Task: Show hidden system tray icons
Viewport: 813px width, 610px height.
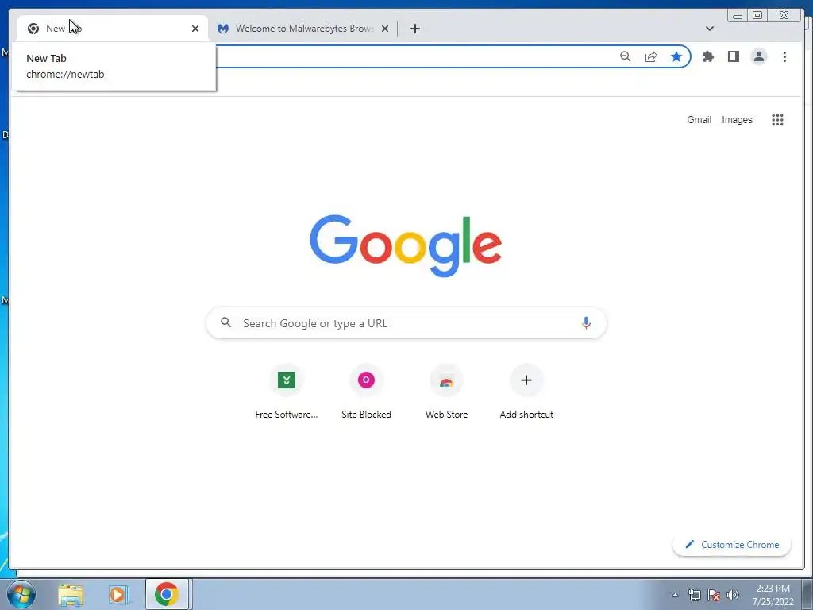Action: tap(675, 595)
